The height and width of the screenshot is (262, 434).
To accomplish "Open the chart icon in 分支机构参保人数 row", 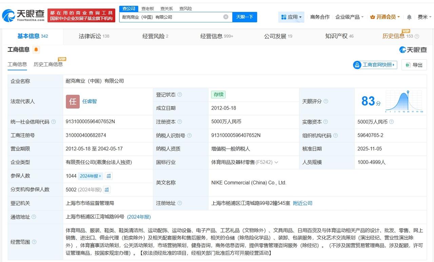I will [107, 190].
